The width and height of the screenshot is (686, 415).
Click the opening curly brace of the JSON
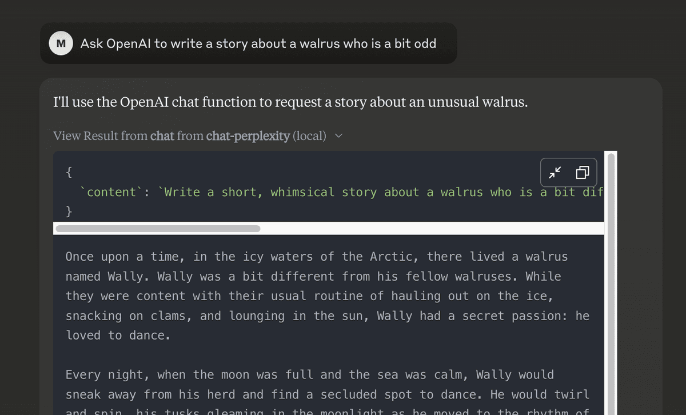(x=69, y=172)
